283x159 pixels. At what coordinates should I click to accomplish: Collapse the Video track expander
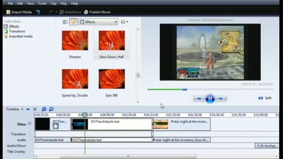pyautogui.click(x=30, y=124)
